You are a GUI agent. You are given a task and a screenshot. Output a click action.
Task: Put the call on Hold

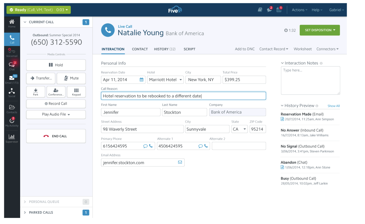pyautogui.click(x=56, y=65)
